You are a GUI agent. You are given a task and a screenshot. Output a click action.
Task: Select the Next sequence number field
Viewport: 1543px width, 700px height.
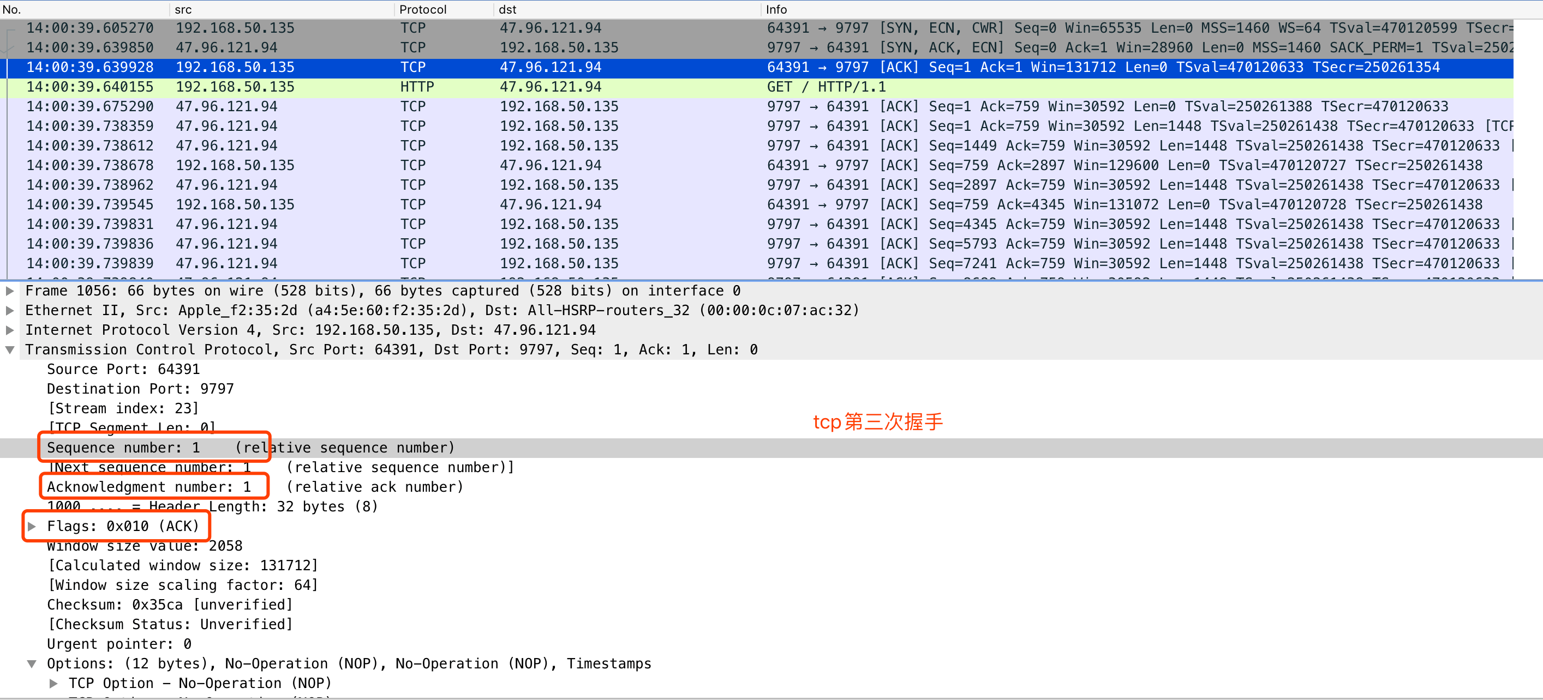click(771, 468)
